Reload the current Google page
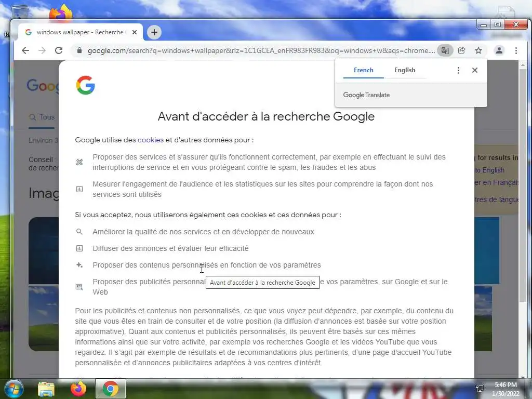 point(59,50)
